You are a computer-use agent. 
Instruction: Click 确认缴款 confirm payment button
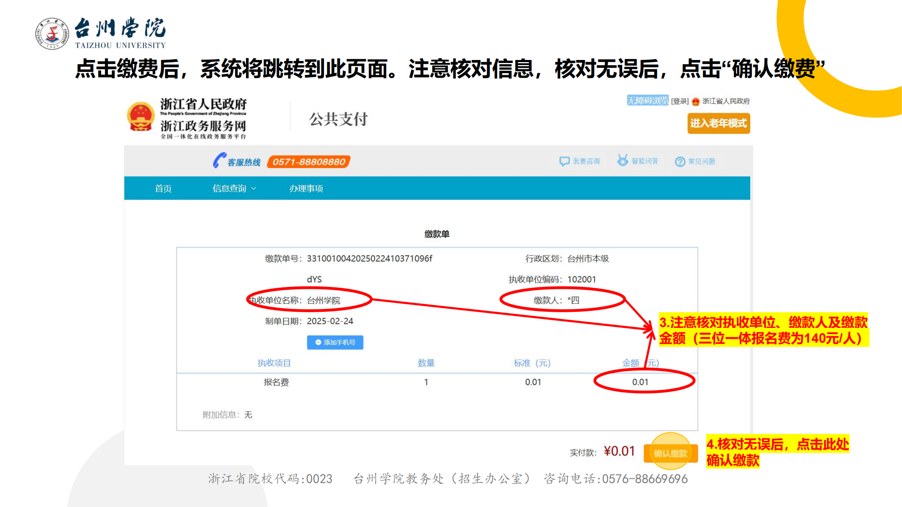(x=670, y=453)
